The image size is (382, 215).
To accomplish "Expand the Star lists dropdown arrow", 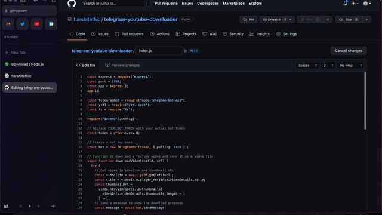I will click(366, 20).
